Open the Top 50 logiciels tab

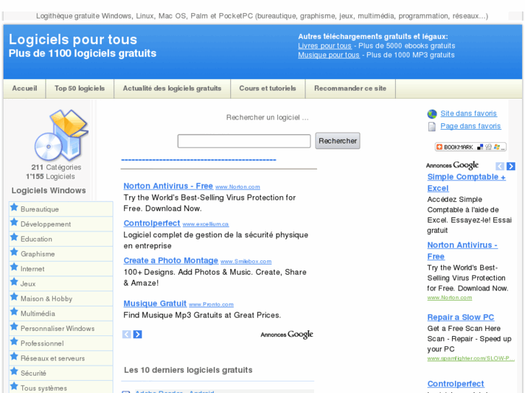coord(79,88)
